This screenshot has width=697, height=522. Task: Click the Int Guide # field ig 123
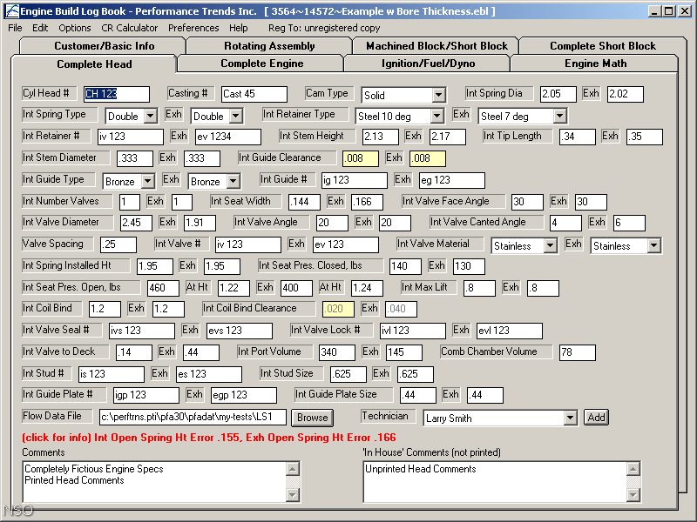[355, 180]
